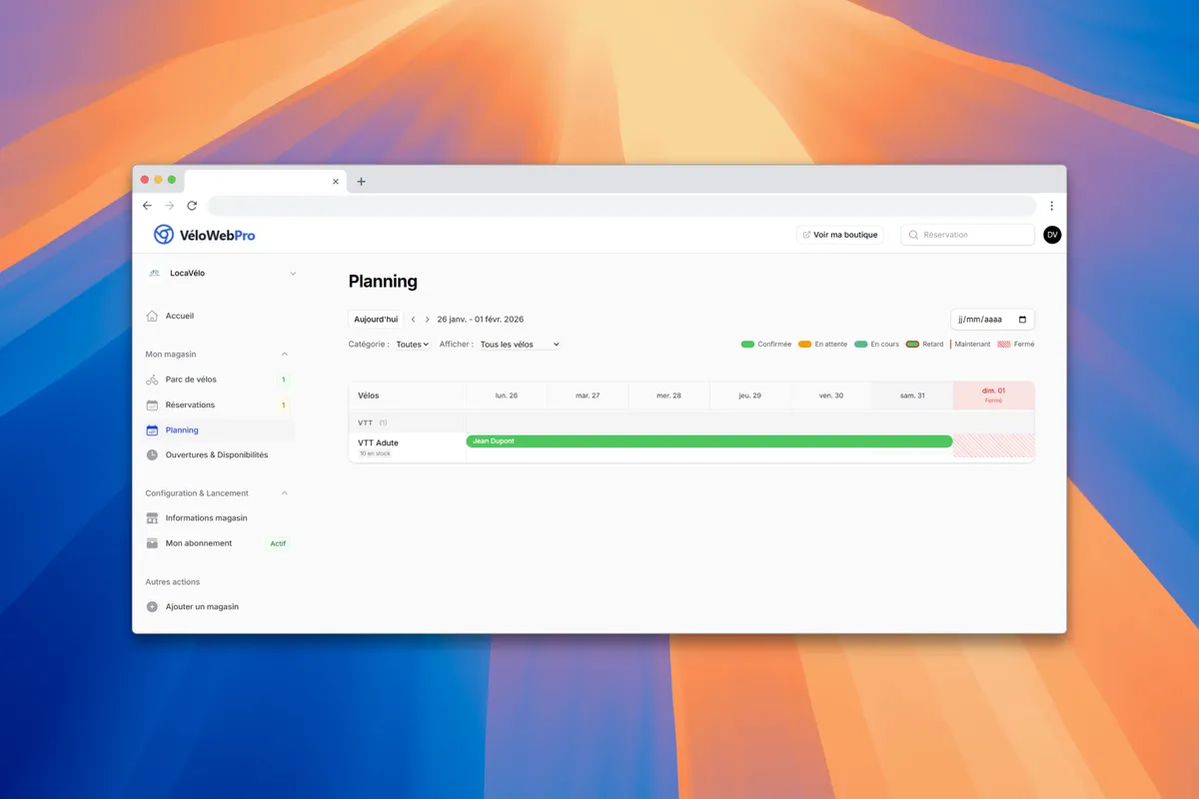Switch to the Réservations section
Viewport: 1199px width, 799px height.
pyautogui.click(x=190, y=404)
